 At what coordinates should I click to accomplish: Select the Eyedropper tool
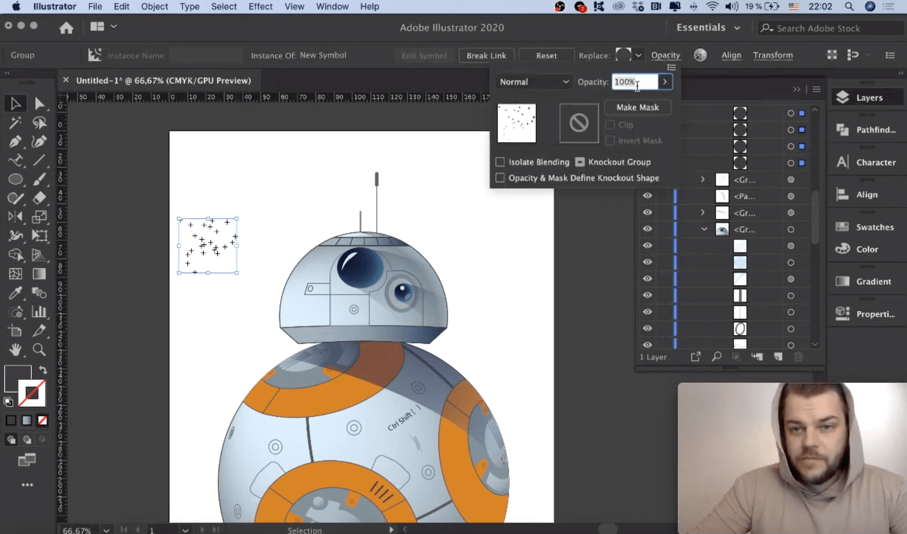point(15,293)
